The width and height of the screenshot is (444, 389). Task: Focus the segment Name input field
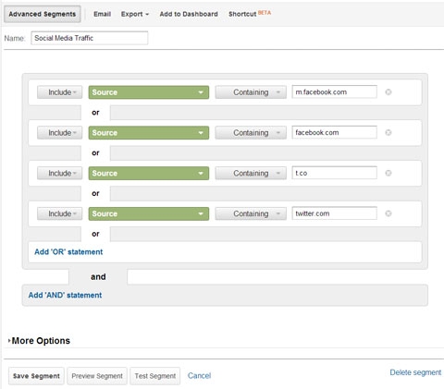(x=90, y=38)
